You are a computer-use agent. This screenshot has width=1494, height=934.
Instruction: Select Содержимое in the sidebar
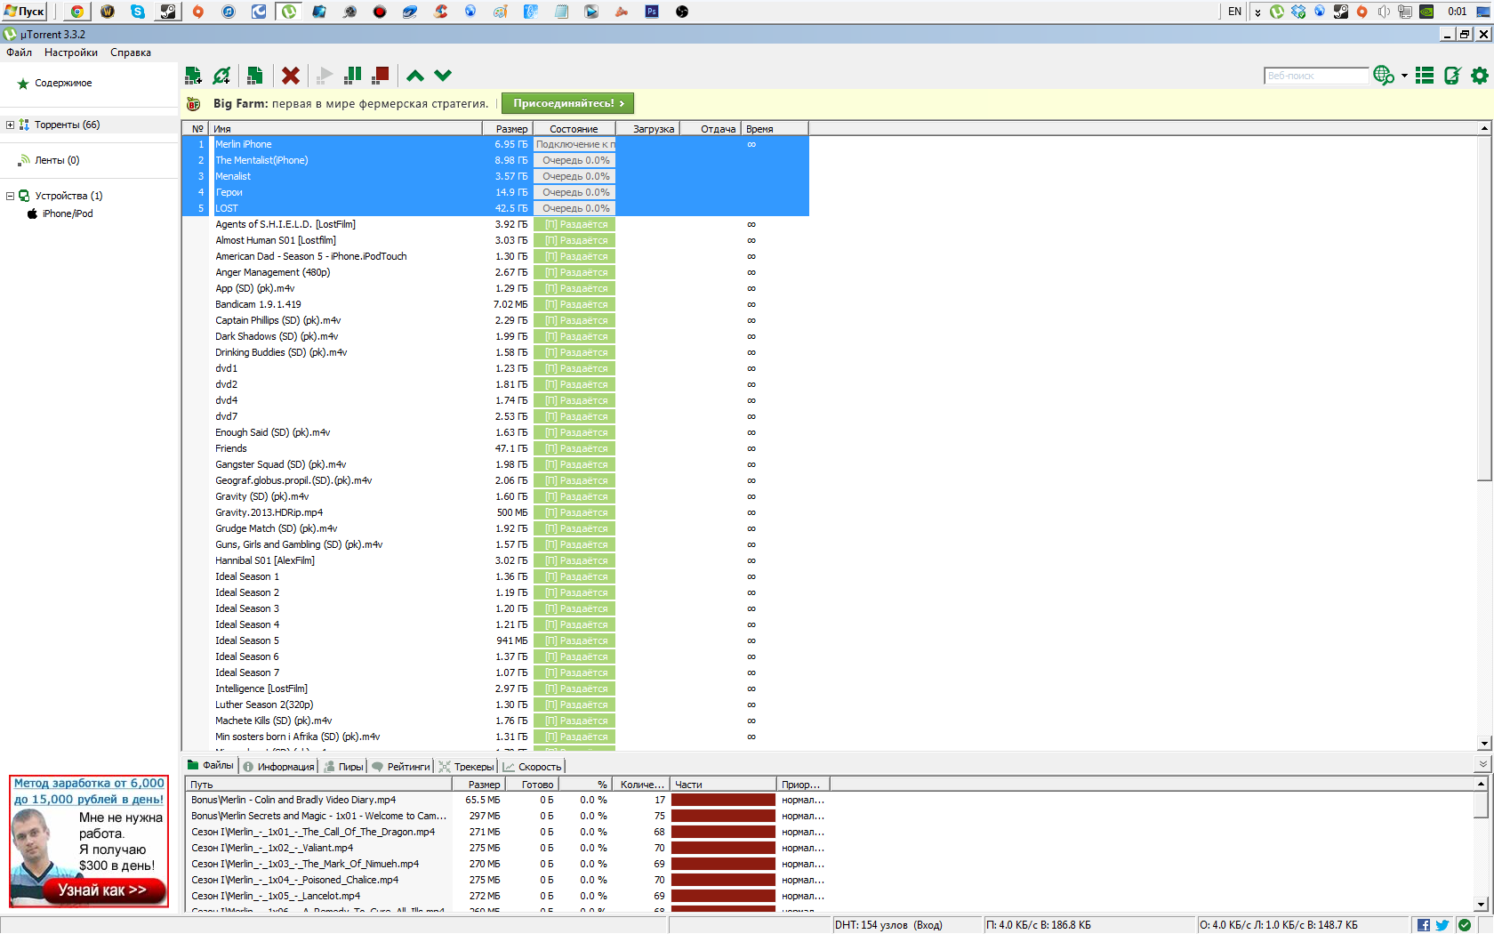coord(63,83)
